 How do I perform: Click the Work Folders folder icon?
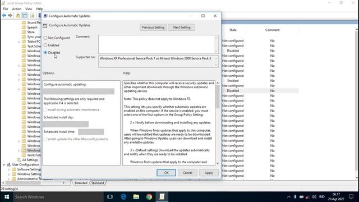[x=24, y=155]
